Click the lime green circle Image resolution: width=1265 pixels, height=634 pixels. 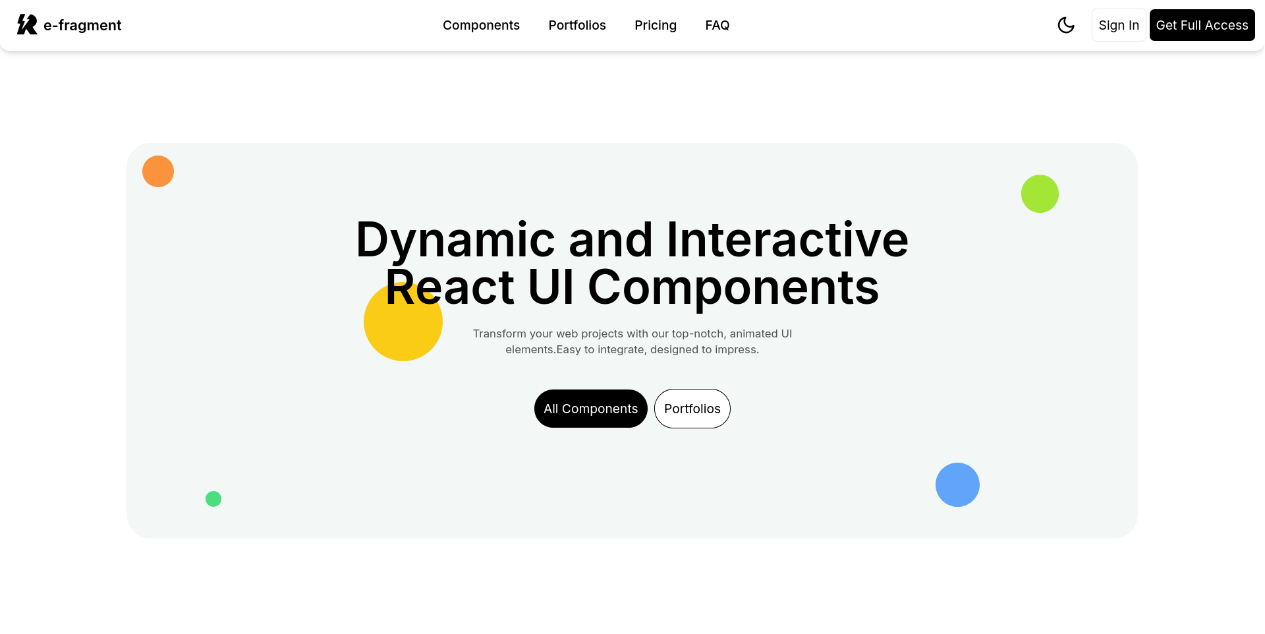(x=1040, y=194)
